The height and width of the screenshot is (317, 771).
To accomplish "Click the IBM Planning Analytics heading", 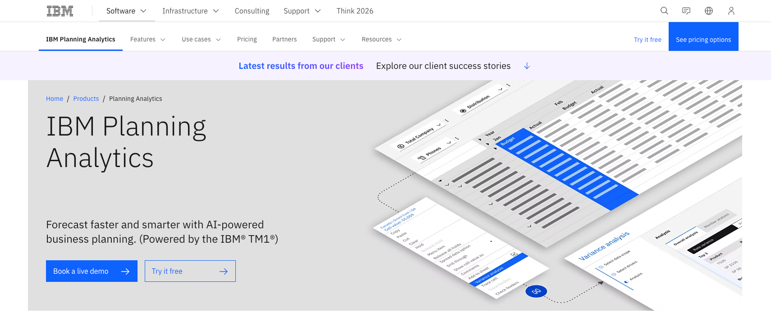I will coord(126,142).
